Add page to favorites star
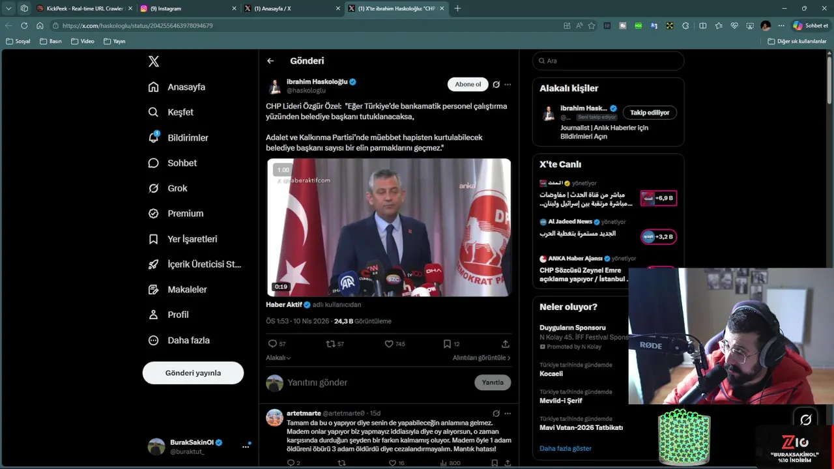 (x=592, y=25)
